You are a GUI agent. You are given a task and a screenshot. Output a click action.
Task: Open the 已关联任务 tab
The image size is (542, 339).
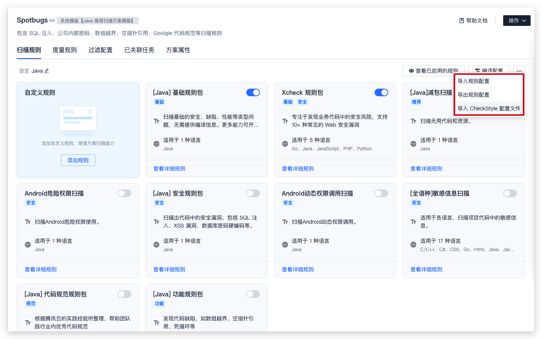coord(139,50)
